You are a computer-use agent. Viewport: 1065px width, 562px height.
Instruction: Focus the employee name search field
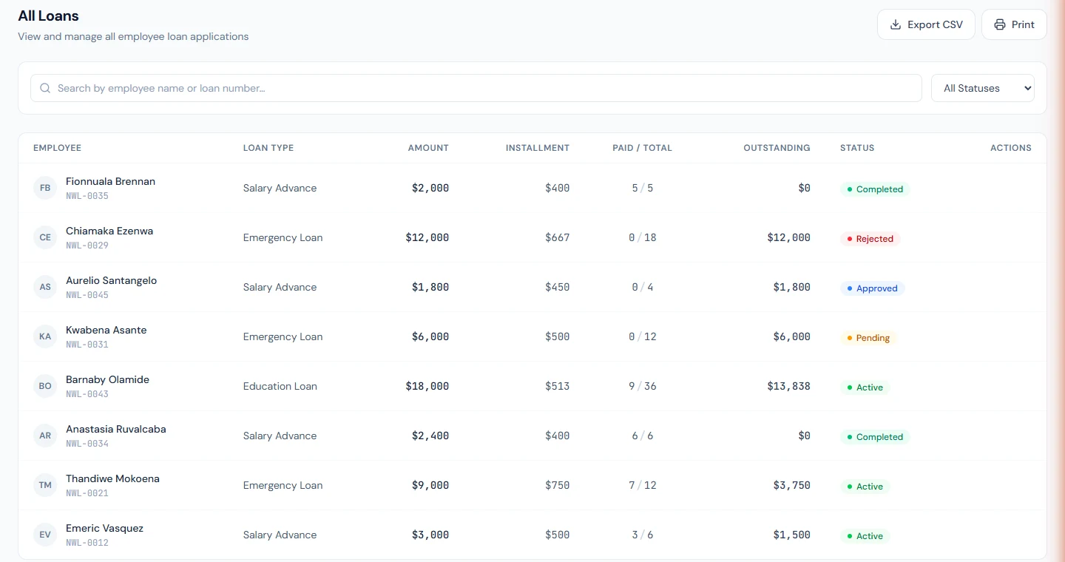476,88
